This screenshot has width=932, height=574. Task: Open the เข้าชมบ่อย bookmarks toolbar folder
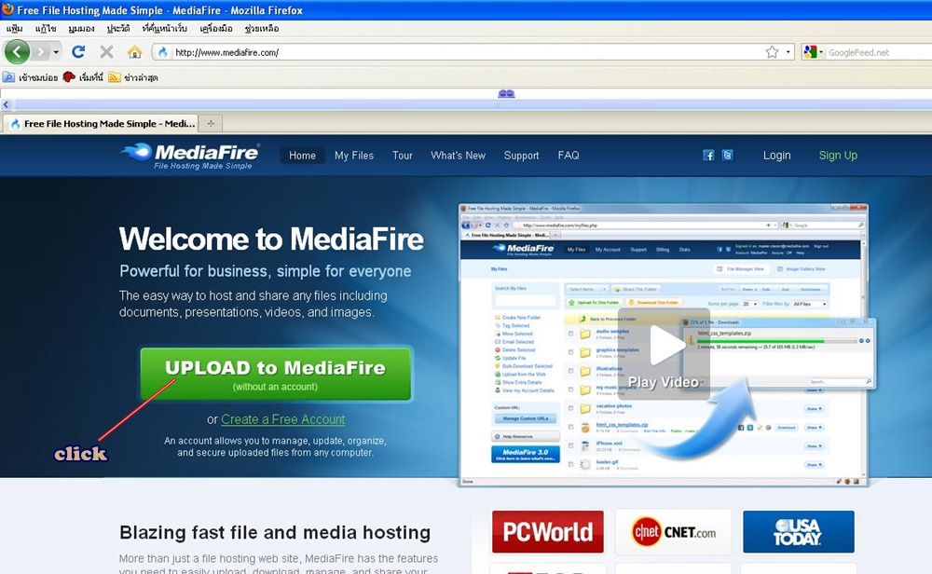31,77
